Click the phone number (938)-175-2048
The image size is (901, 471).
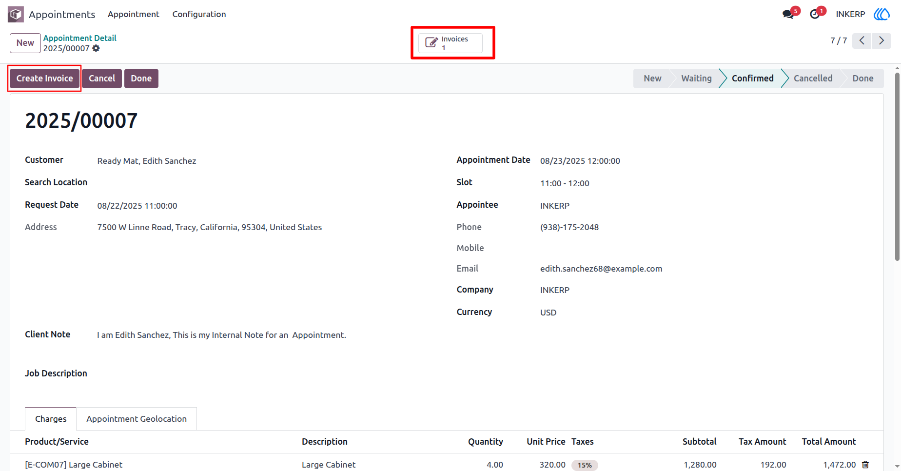click(569, 227)
